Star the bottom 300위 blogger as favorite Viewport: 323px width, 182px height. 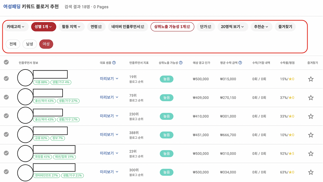tap(311, 172)
